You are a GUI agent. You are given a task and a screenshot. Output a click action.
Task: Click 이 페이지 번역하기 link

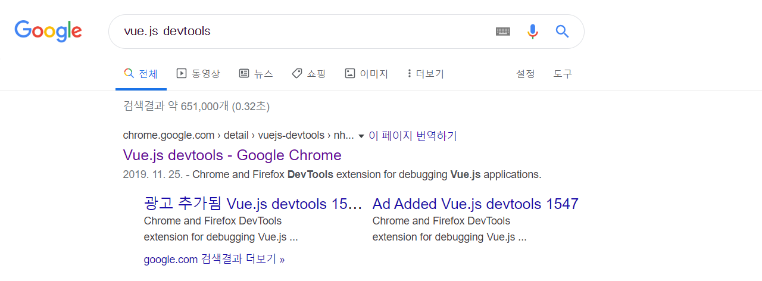click(x=413, y=136)
